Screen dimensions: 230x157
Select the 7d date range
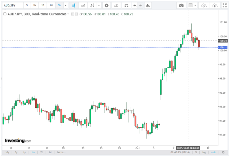[41, 152]
